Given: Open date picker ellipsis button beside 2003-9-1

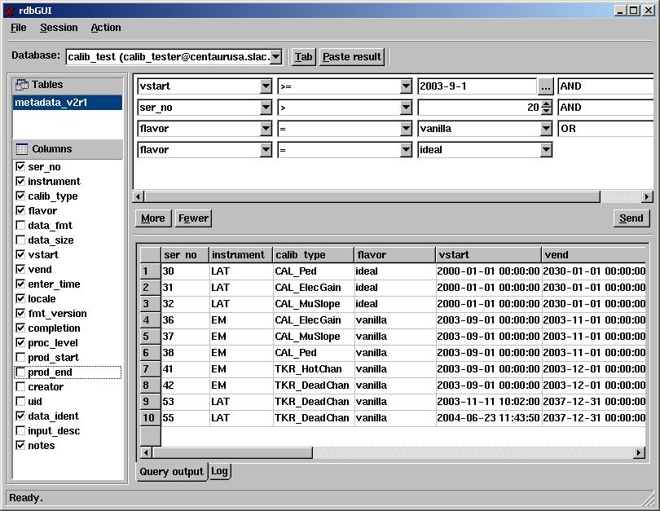Looking at the screenshot, I should 546,86.
